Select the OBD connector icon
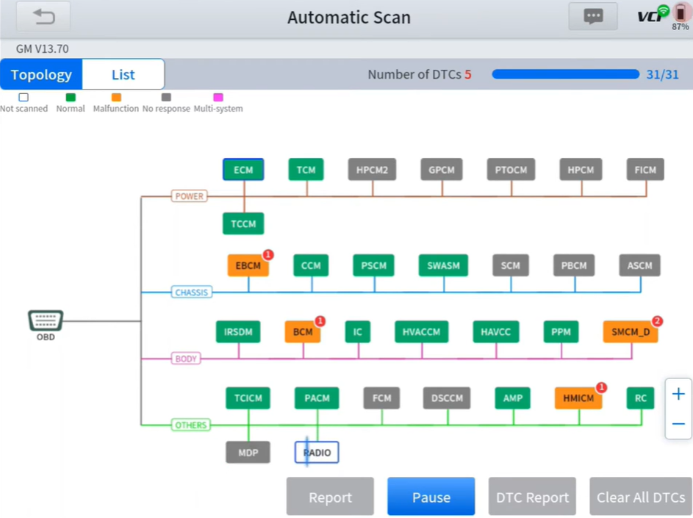Image resolution: width=693 pixels, height=518 pixels. point(46,320)
